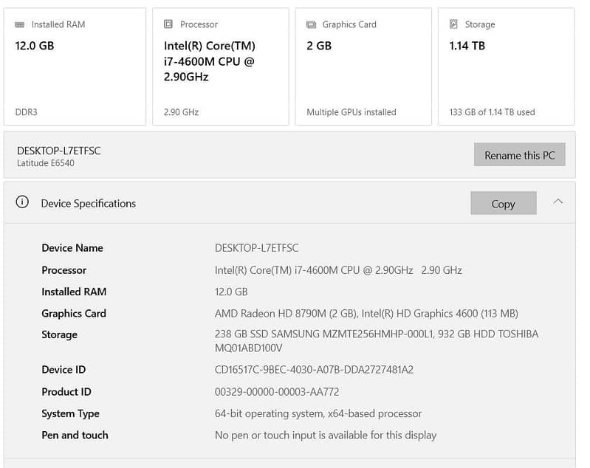Viewport: 590px width, 468px height.
Task: Select the Processor value in specifications list
Action: click(x=338, y=270)
